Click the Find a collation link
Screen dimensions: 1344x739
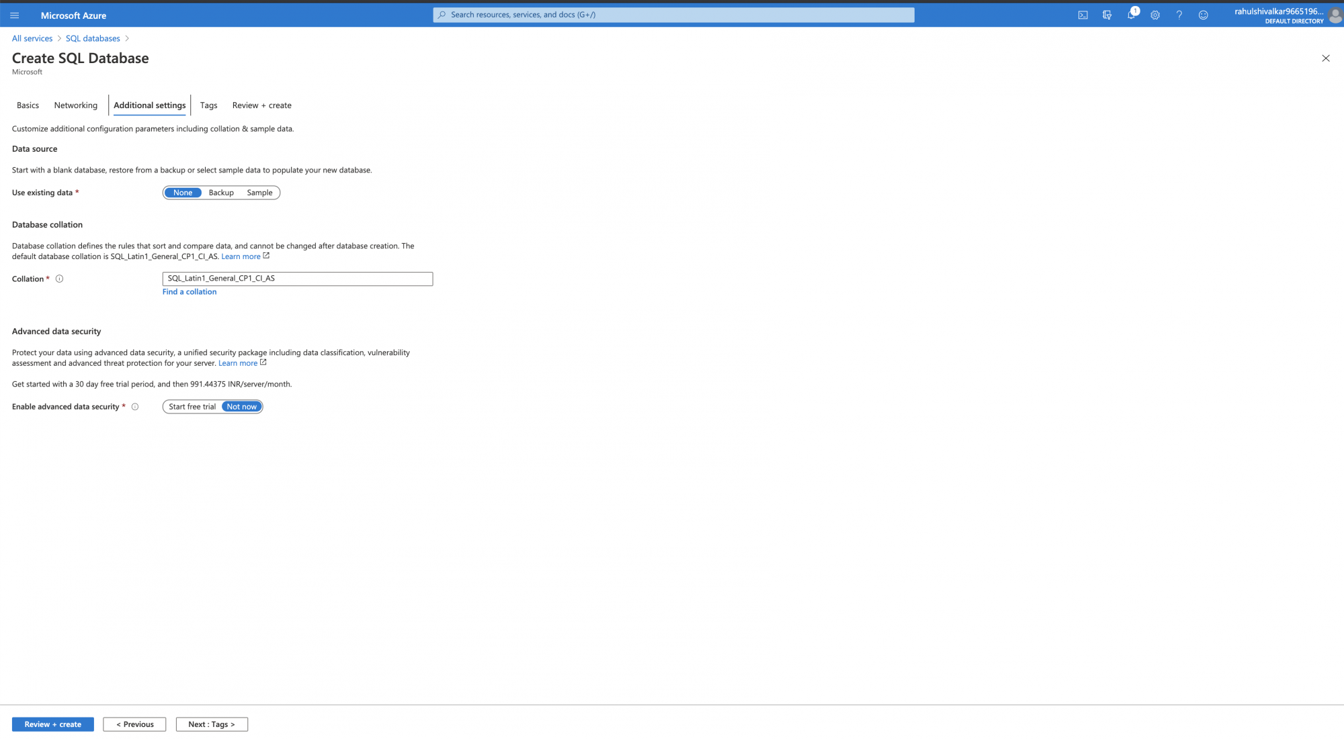coord(190,292)
